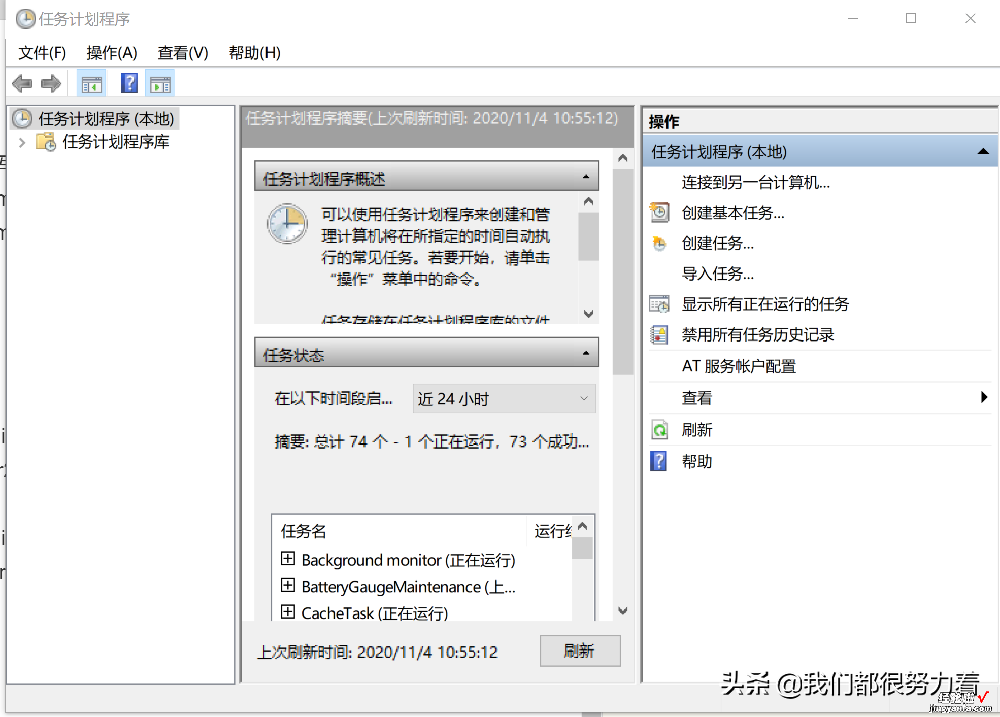Select 任务计划程序库 in the tree

click(x=116, y=142)
